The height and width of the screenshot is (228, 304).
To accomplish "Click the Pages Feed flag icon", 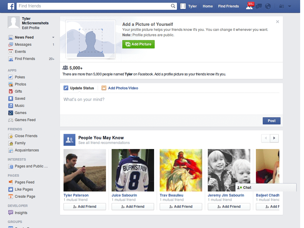I will point(11,182).
